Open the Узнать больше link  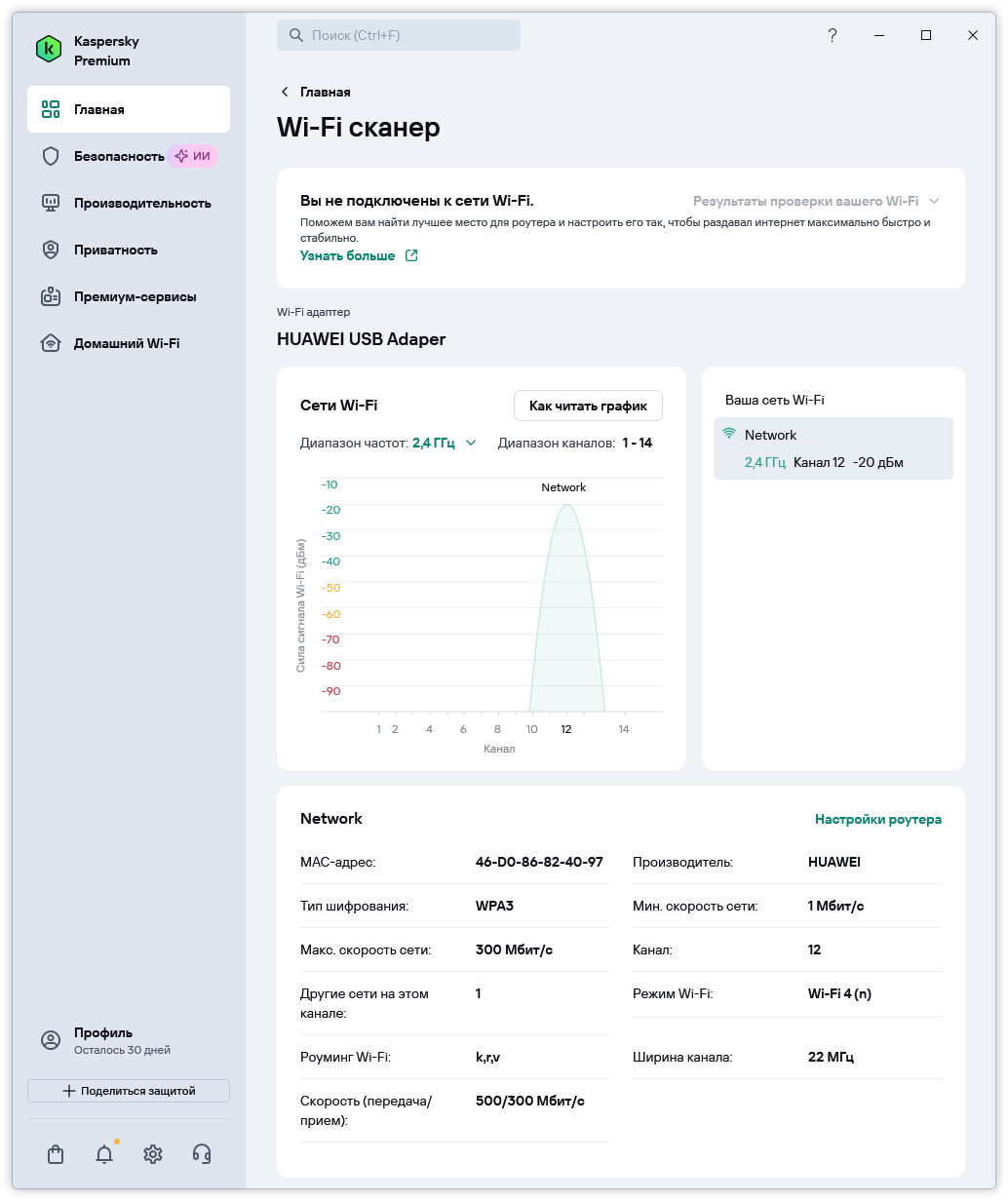[348, 255]
